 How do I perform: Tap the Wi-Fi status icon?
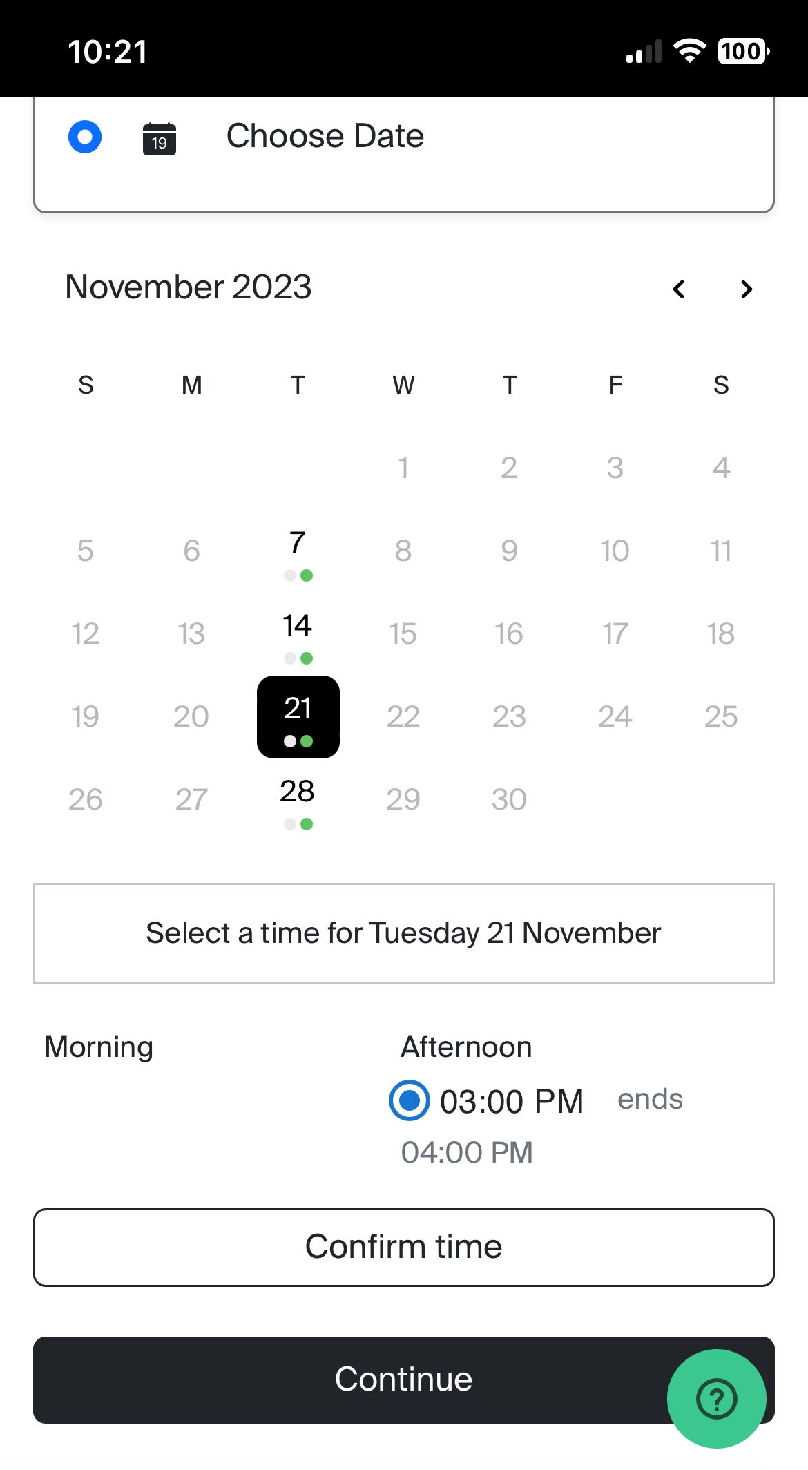click(689, 51)
